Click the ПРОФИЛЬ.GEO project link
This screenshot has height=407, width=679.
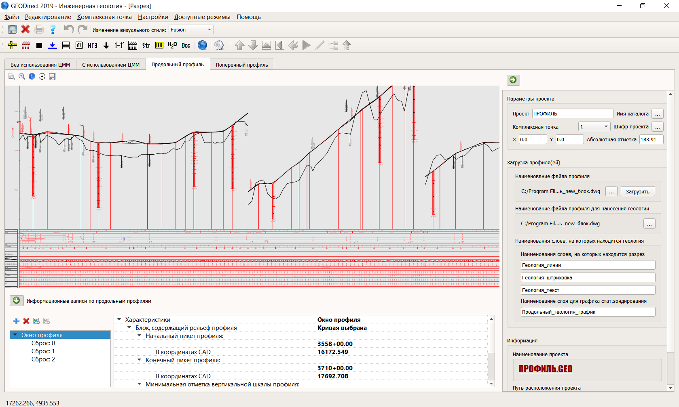coord(546,369)
